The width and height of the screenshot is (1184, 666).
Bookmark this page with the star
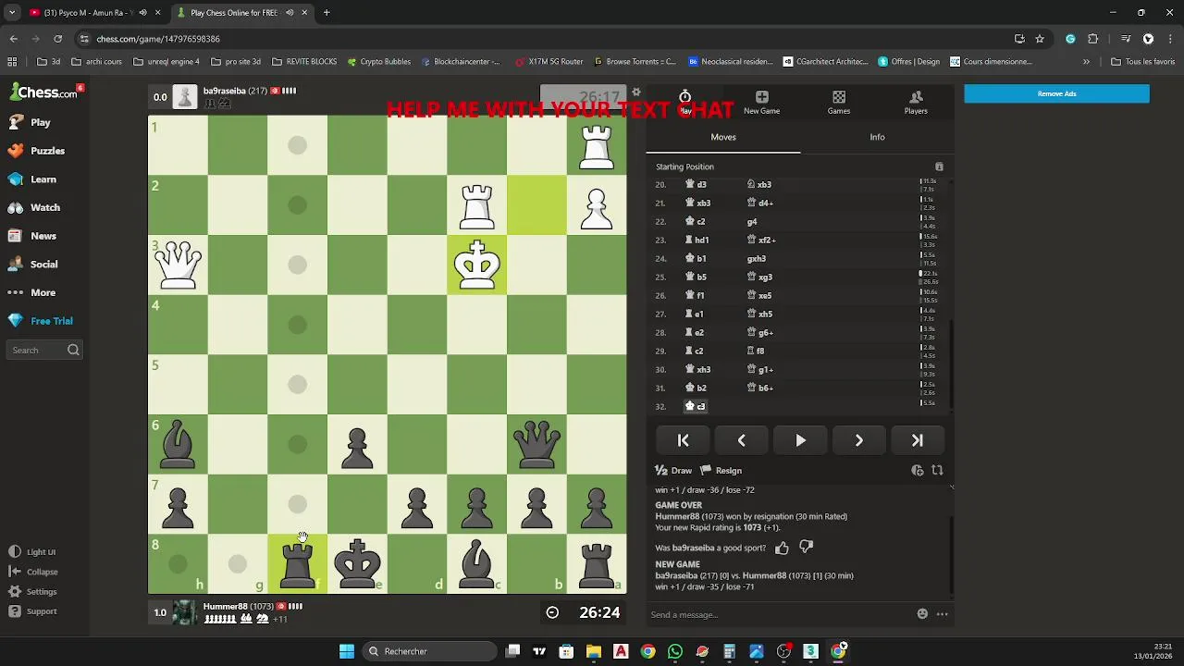click(1040, 39)
